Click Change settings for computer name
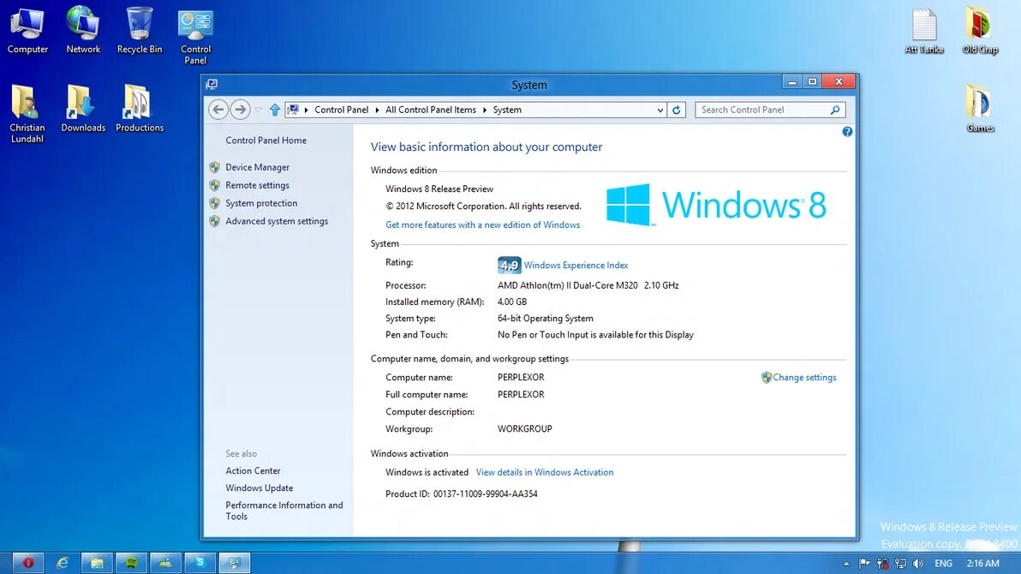The image size is (1021, 574). [x=804, y=377]
